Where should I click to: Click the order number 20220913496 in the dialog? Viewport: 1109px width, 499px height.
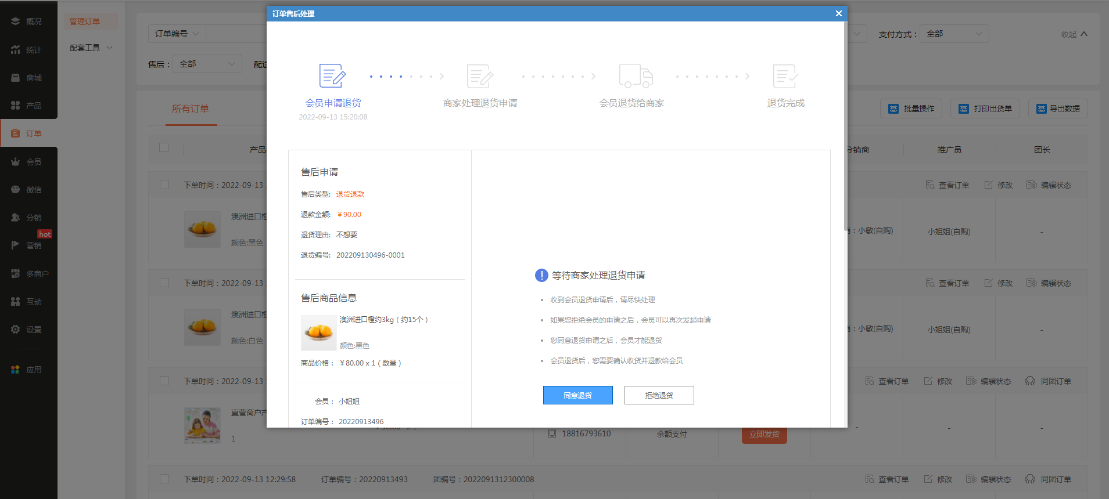pos(361,421)
